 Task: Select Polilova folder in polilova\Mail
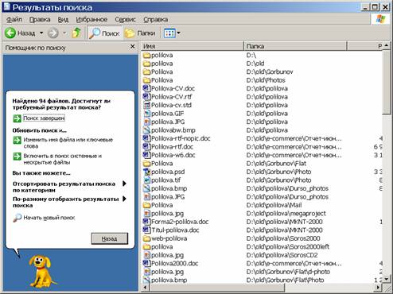(158, 205)
